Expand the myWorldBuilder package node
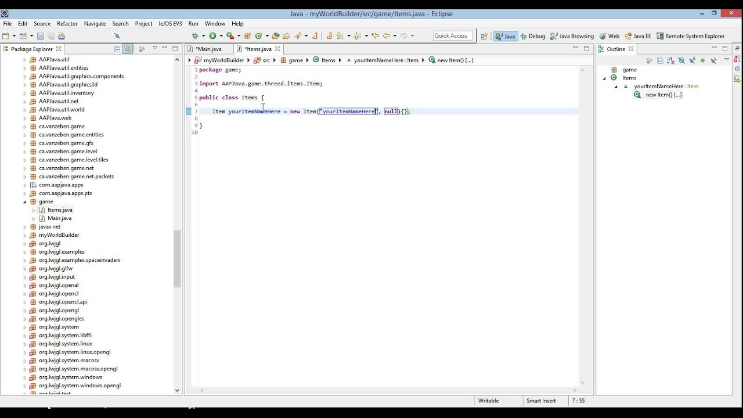This screenshot has width=743, height=418. click(x=25, y=235)
